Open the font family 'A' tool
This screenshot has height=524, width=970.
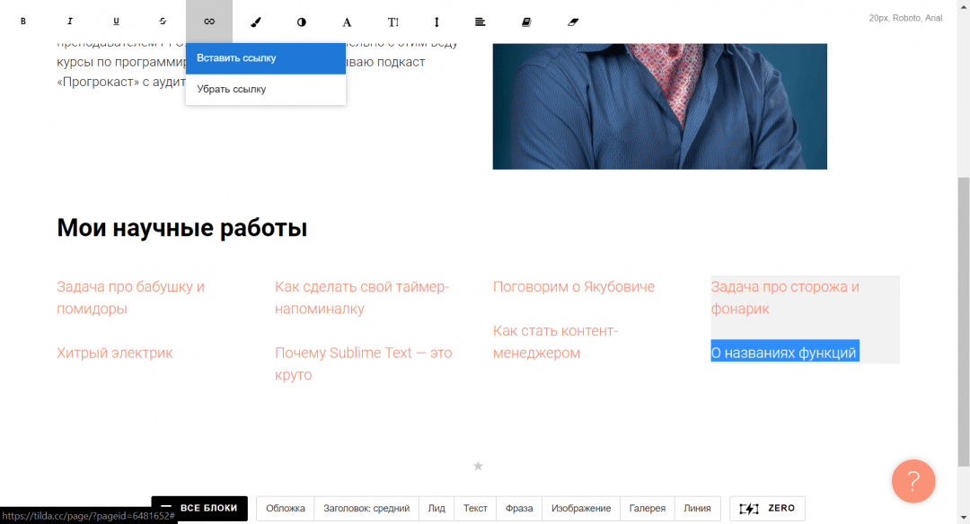[348, 22]
